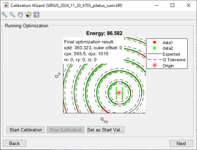
Task: Go to previous step with Back
Action: (x=14, y=143)
